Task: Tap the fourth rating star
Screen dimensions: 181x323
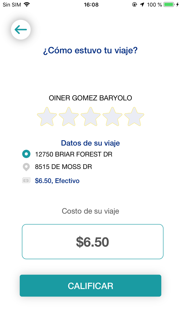Action: [x=112, y=117]
